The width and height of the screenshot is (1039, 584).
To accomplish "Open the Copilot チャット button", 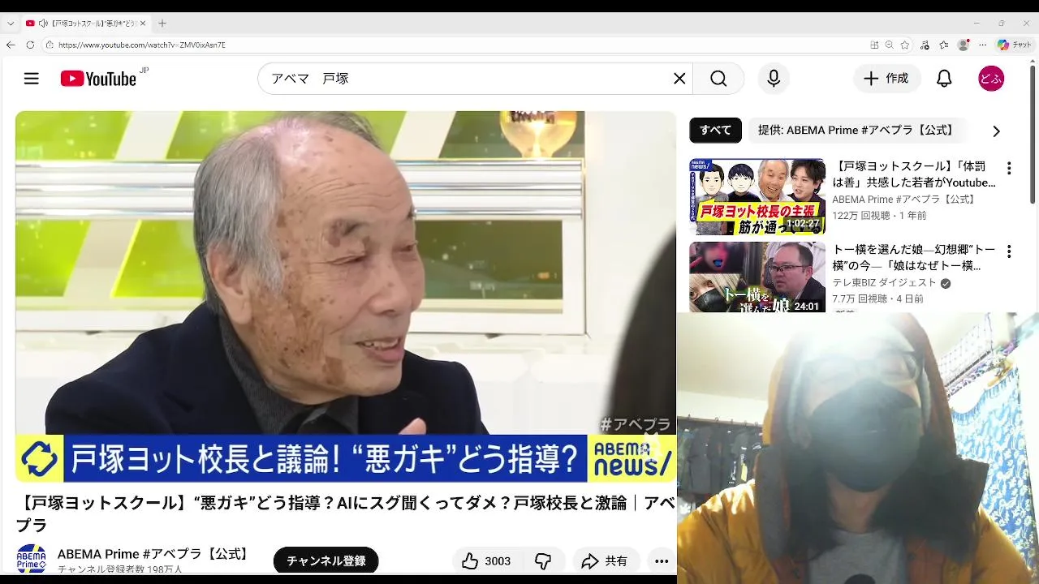I will click(1015, 45).
